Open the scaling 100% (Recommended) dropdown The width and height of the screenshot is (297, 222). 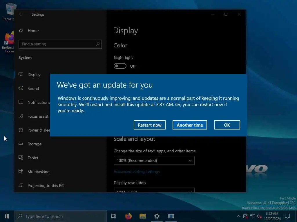coord(154,160)
